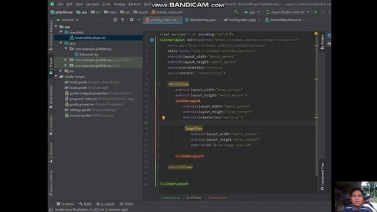Open the Android project view dropdown
Image resolution: width=377 pixels, height=212 pixels.
point(67,20)
